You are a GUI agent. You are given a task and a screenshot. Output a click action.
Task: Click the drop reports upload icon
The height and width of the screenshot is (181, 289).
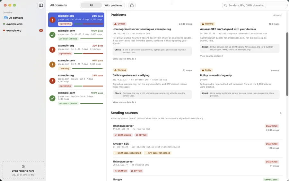(x=23, y=166)
